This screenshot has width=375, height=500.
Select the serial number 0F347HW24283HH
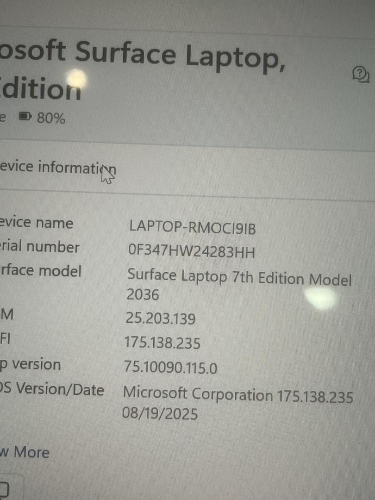click(x=191, y=251)
